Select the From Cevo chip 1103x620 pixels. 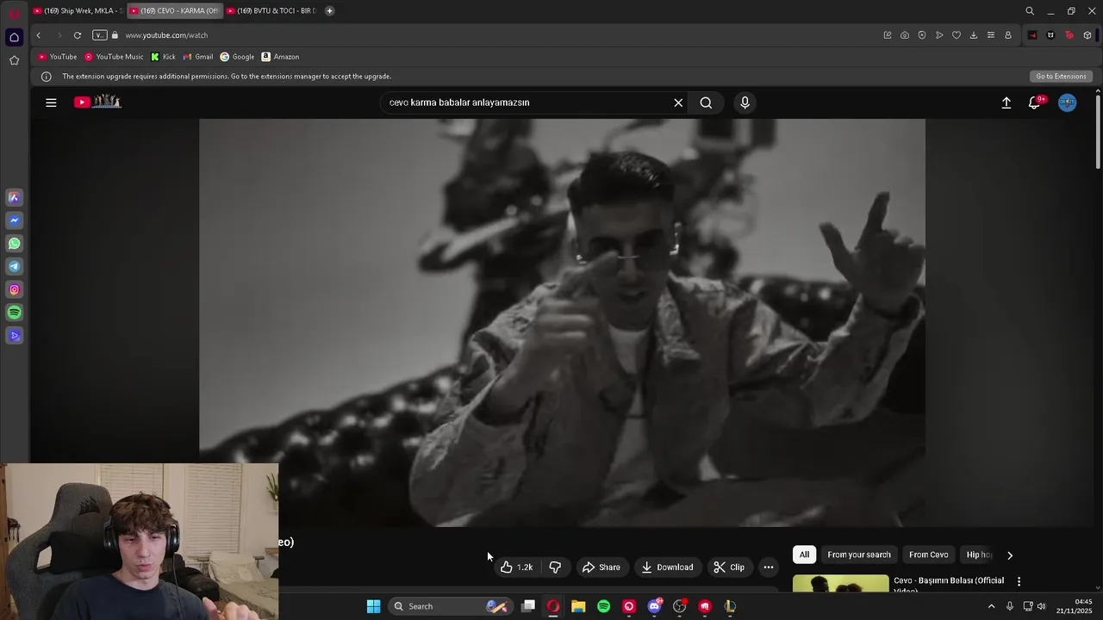tap(929, 555)
